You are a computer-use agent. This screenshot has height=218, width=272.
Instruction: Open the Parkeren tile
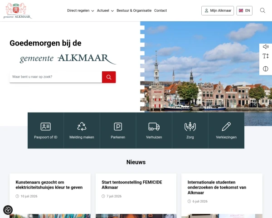click(x=118, y=130)
